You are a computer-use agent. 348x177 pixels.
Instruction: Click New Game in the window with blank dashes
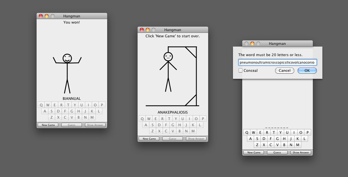point(254,153)
